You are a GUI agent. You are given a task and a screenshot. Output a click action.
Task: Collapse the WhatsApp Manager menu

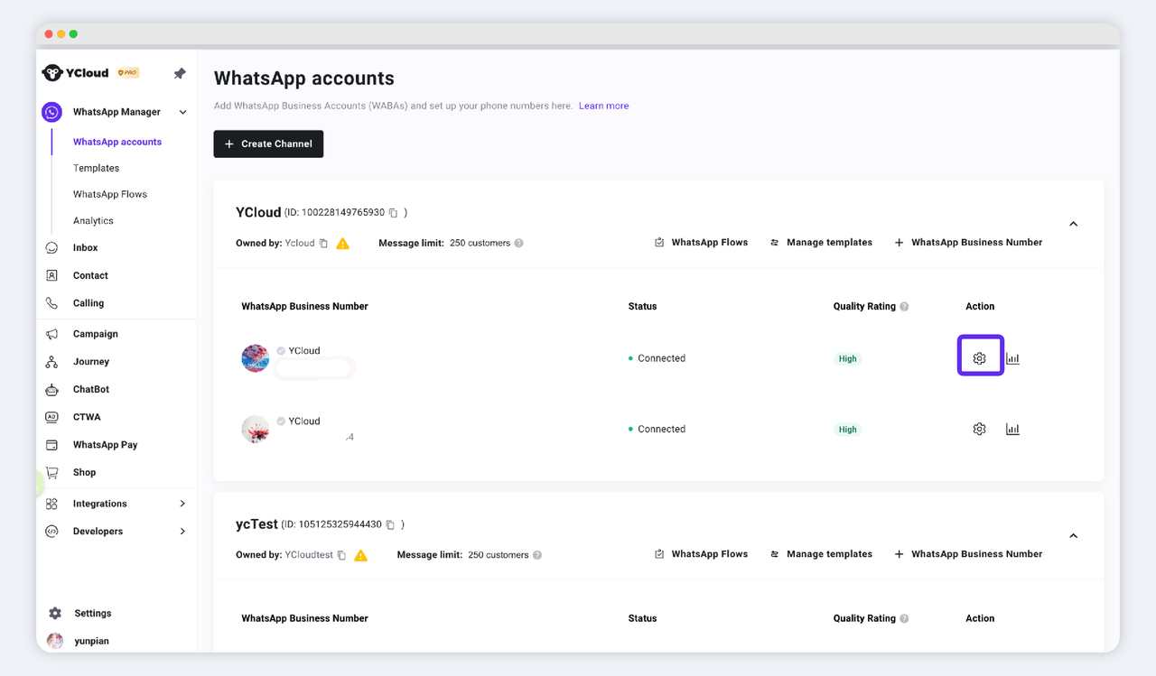tap(182, 113)
